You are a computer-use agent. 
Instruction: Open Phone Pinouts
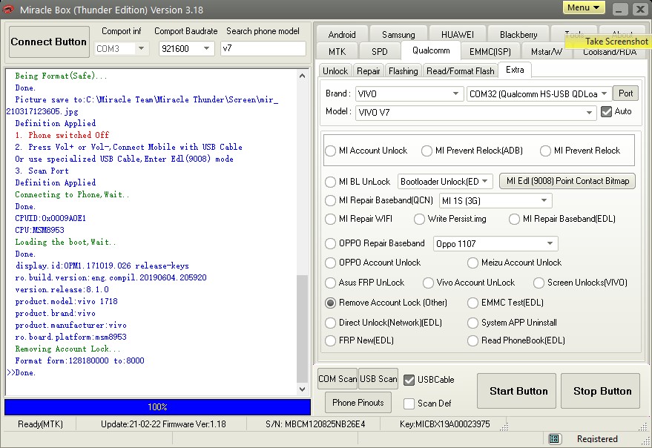click(358, 402)
